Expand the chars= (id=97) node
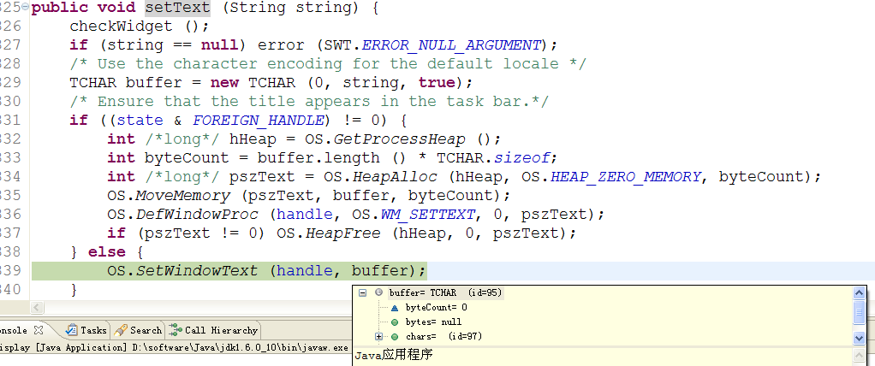This screenshot has width=875, height=366. 379,336
